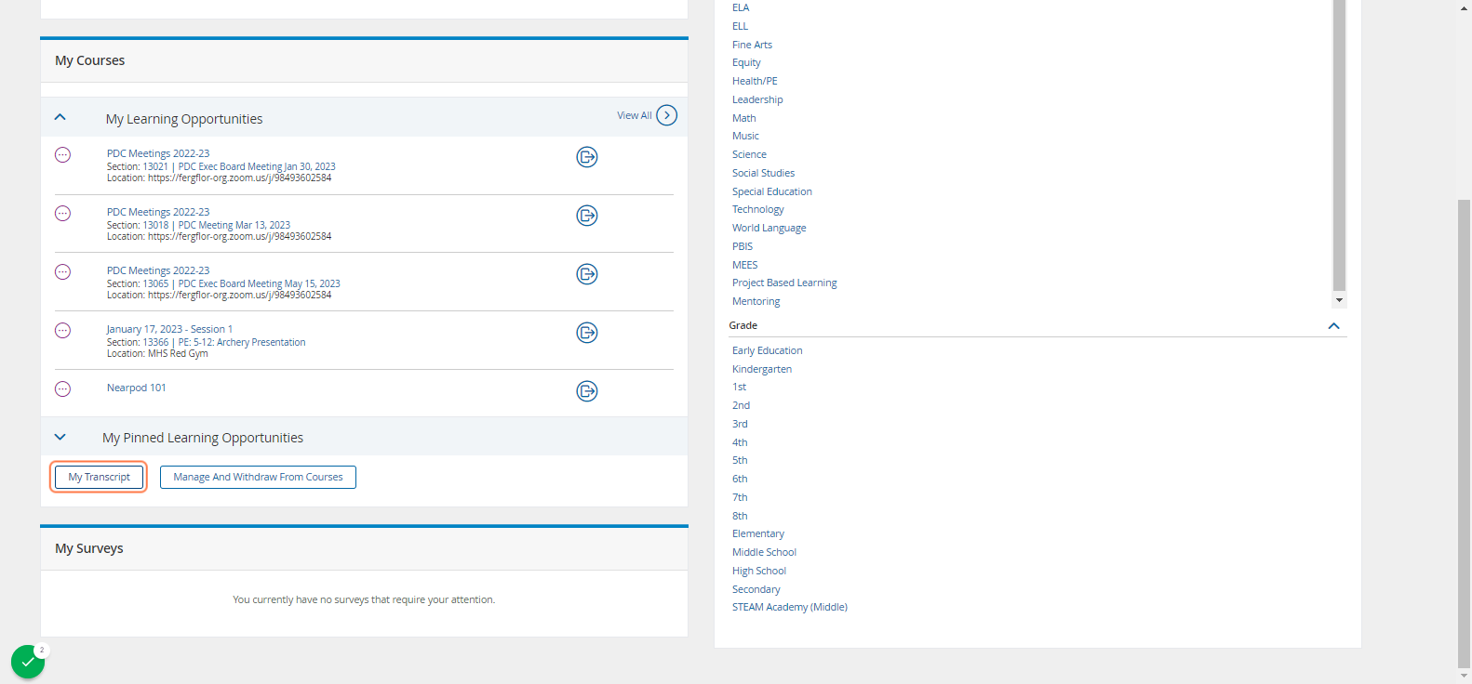
Task: Open launch icon for Nearpod 101
Action: [587, 391]
